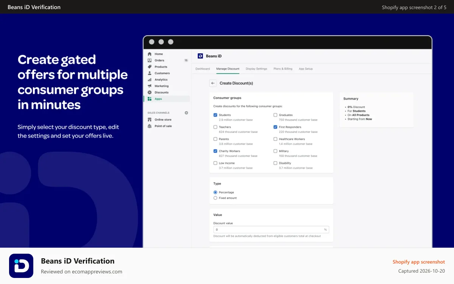Click the SALES CHANNELS section heading
Screen dimensions: 454x284
pos(159,113)
